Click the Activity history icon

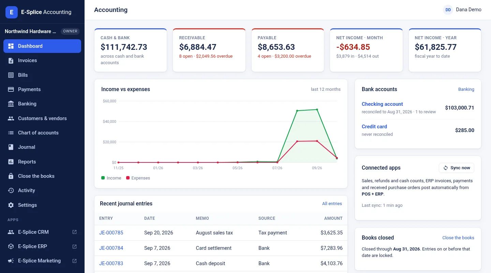coord(11,190)
